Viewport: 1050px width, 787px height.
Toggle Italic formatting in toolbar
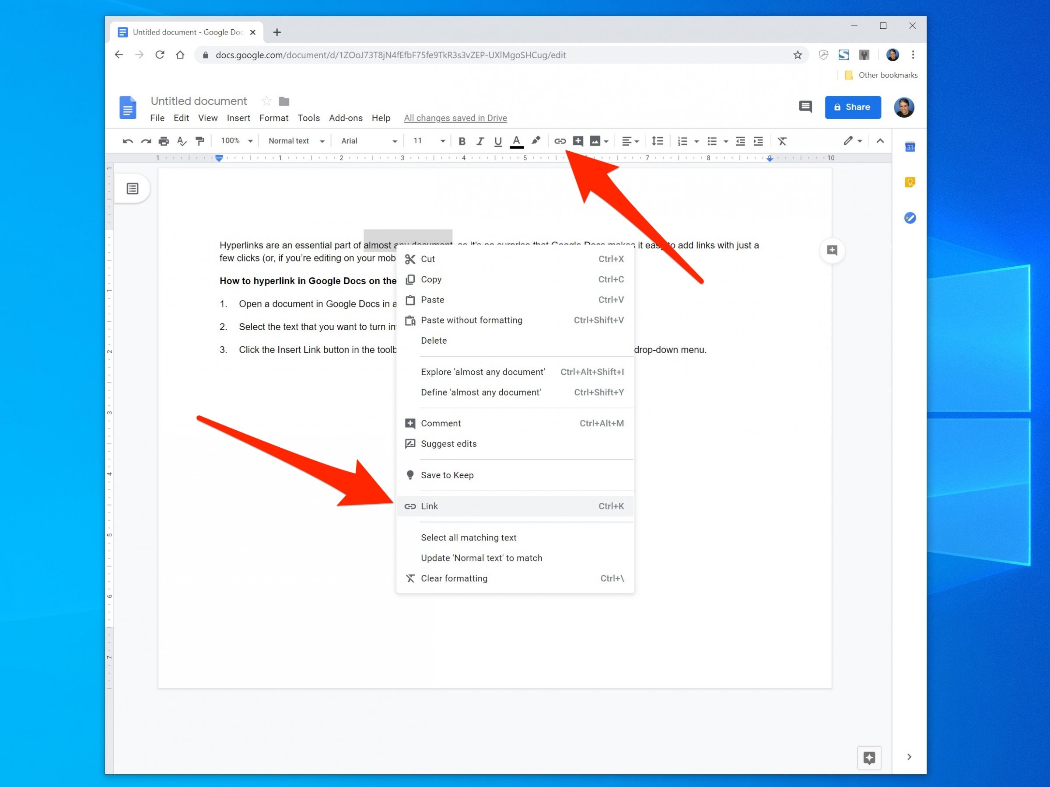click(479, 140)
